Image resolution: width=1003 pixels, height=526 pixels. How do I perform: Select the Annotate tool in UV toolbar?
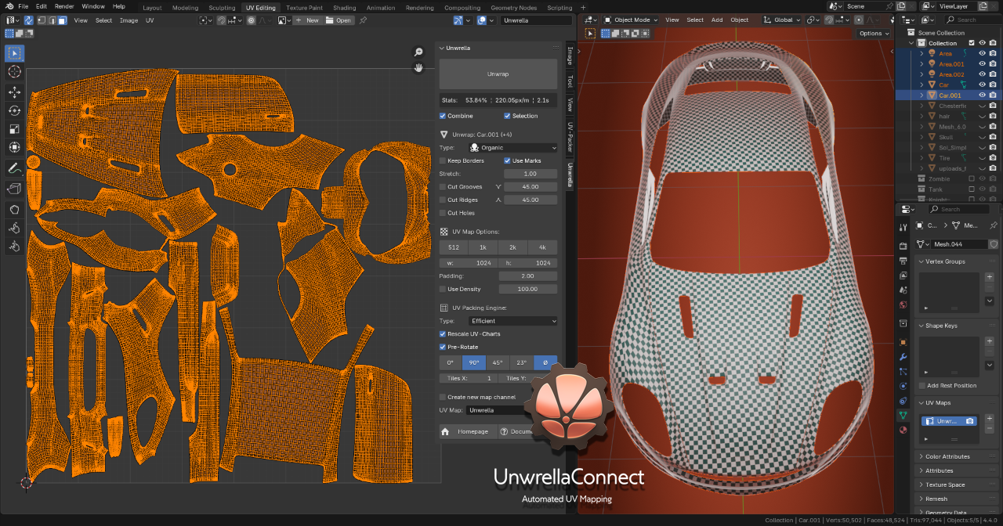pyautogui.click(x=14, y=168)
